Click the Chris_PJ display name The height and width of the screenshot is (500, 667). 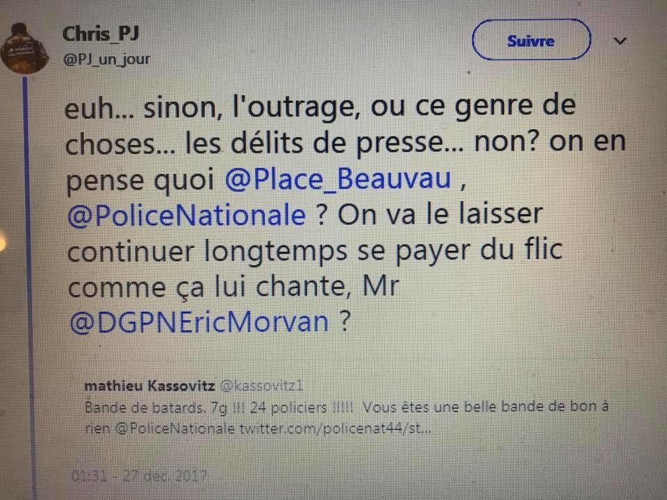click(x=100, y=34)
